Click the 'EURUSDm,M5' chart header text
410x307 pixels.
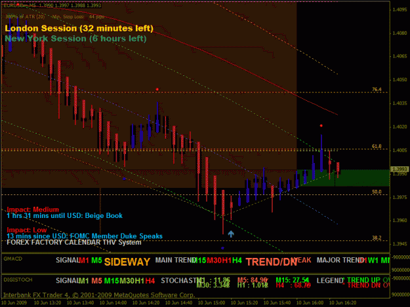coord(20,5)
